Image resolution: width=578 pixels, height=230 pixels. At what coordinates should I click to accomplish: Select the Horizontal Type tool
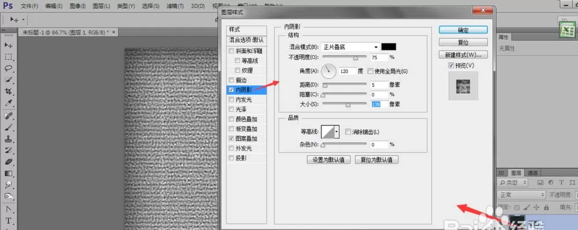9,221
